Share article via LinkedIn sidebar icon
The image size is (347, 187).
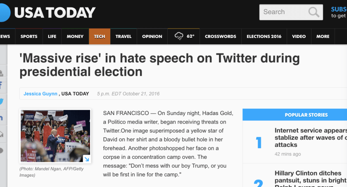coord(2,118)
